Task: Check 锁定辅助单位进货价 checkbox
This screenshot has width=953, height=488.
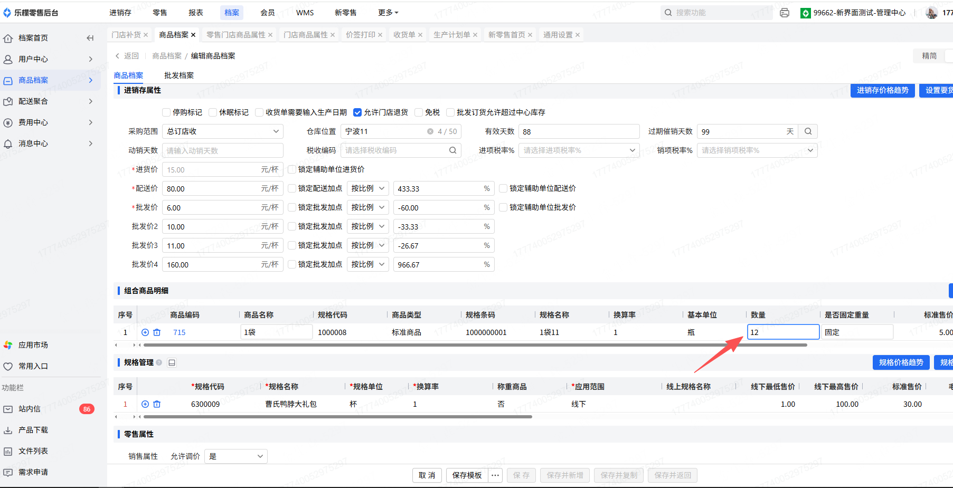Action: pos(292,169)
